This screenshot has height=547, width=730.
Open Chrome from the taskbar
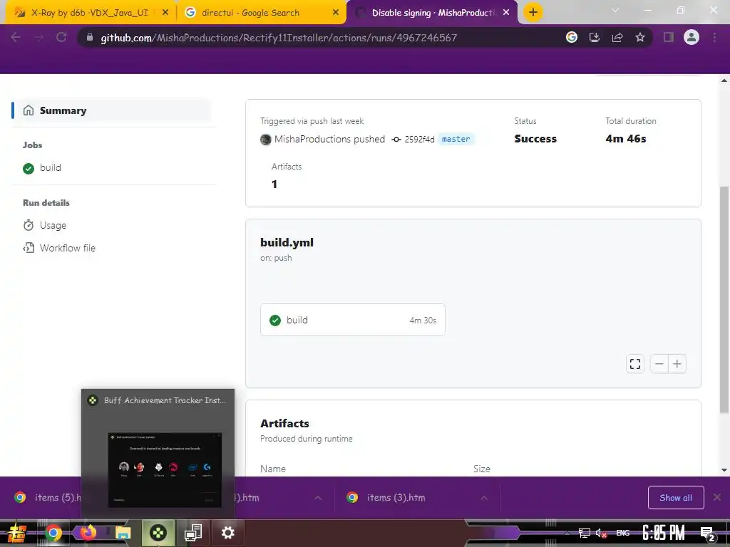coord(53,533)
